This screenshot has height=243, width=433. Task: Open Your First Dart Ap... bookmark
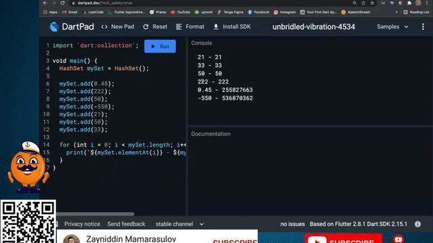click(319, 12)
